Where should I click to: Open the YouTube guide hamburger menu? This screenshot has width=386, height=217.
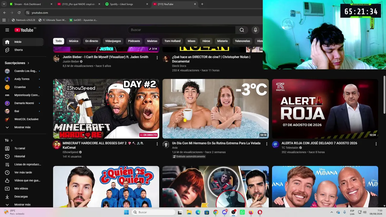pos(7,30)
